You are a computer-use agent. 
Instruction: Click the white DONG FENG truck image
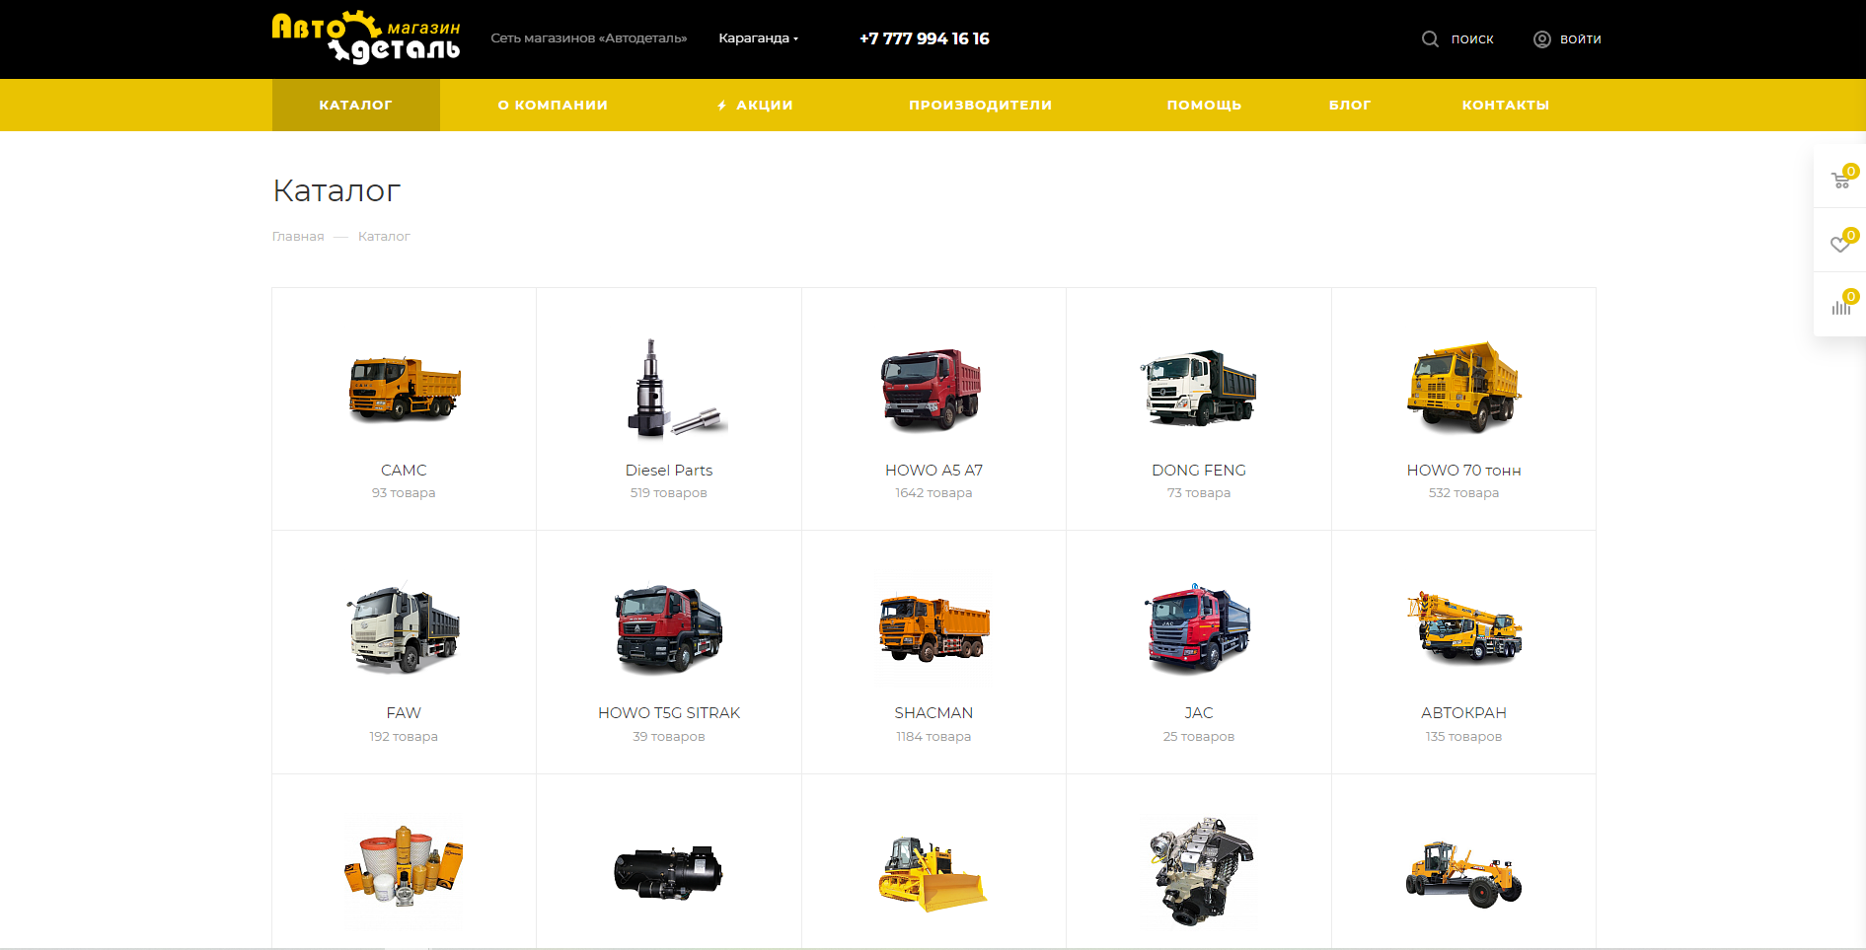1198,388
